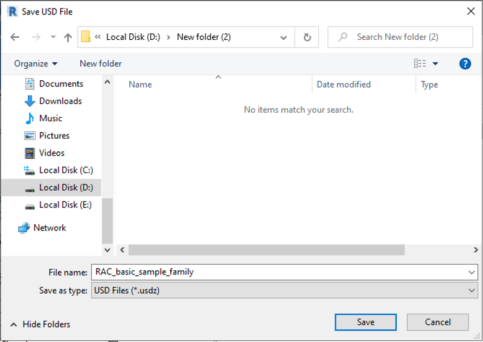
Task: Collapse folders with Hide Folders
Action: (x=40, y=325)
